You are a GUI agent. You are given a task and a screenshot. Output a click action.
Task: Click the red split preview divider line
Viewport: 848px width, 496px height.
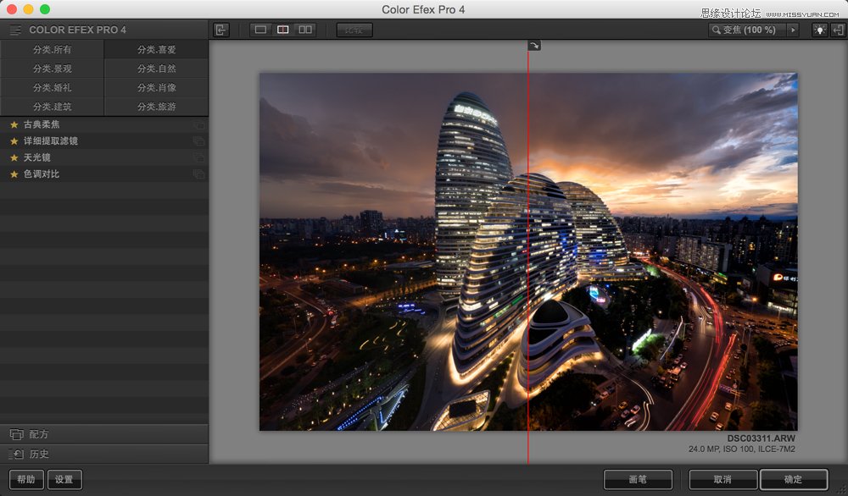[527, 252]
